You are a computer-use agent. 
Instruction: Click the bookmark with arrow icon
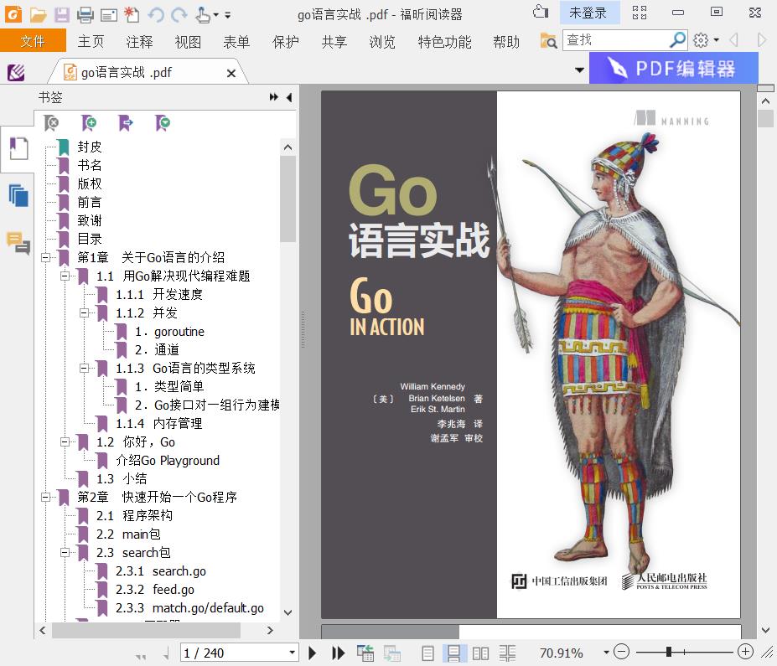[126, 122]
